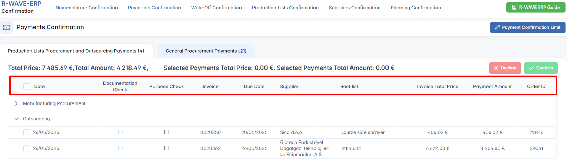The width and height of the screenshot is (567, 159).
Task: Open Write Off Confirmation section
Action: (x=216, y=8)
